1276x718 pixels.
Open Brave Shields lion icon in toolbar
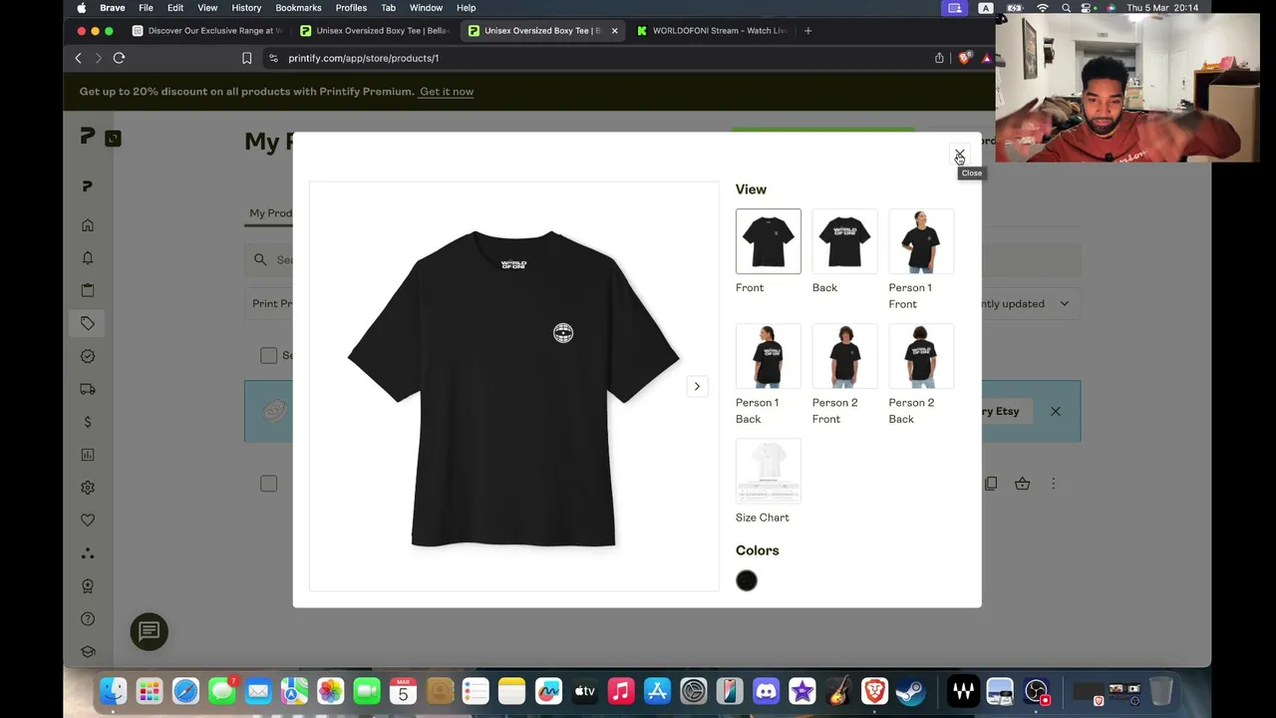tap(964, 58)
